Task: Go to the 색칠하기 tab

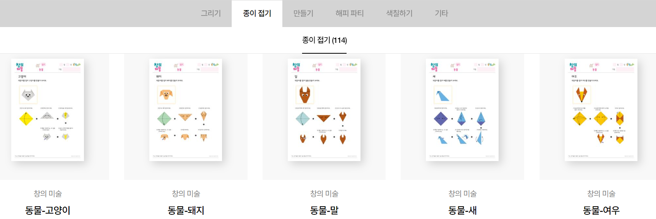Action: tap(399, 14)
